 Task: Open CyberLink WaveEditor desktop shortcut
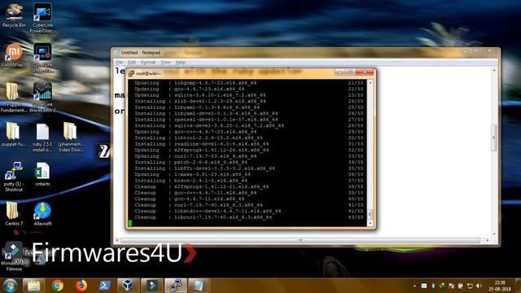(42, 97)
